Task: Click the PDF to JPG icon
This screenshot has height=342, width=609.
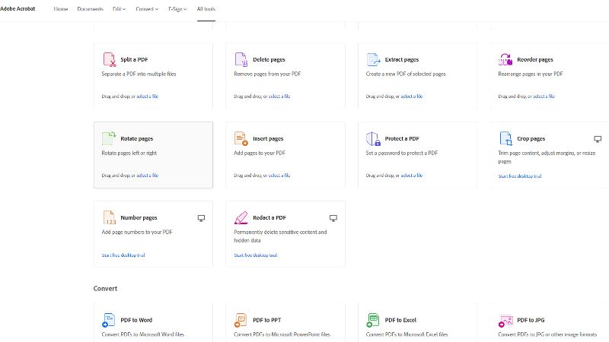Action: pos(505,321)
